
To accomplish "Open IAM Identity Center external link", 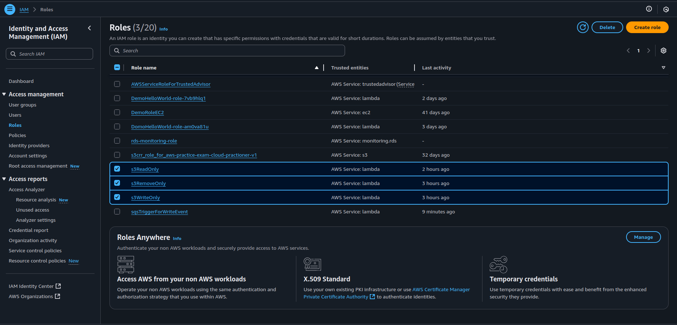I will pos(35,286).
